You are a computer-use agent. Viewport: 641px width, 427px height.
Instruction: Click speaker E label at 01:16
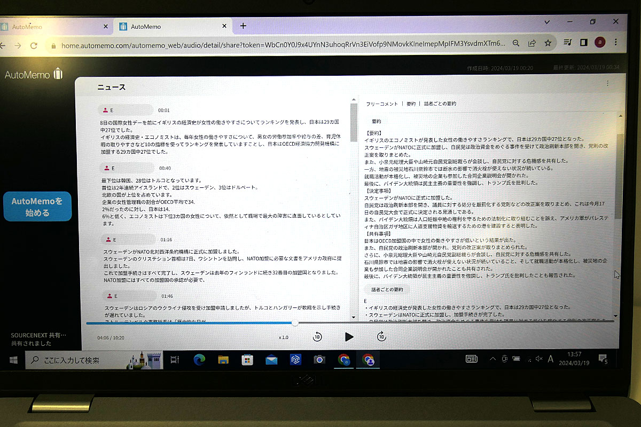(128, 240)
